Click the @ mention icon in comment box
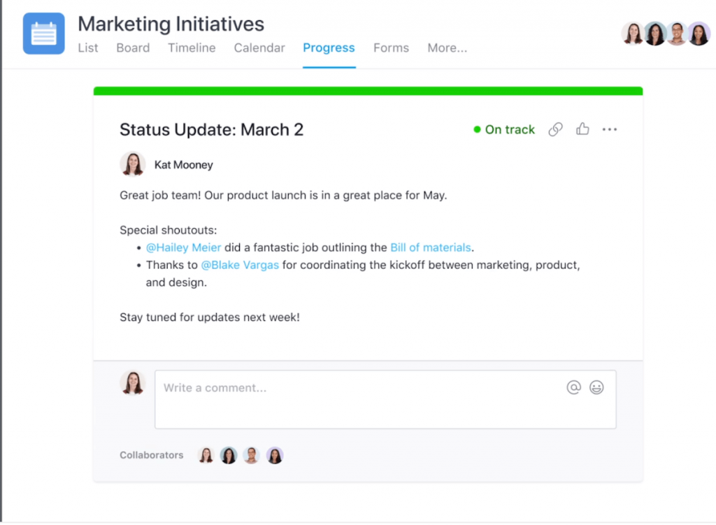This screenshot has width=716, height=525. pyautogui.click(x=573, y=387)
